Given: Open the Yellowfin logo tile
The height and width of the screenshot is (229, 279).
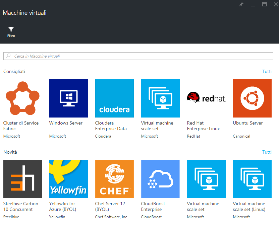Looking at the screenshot, I should [x=68, y=179].
